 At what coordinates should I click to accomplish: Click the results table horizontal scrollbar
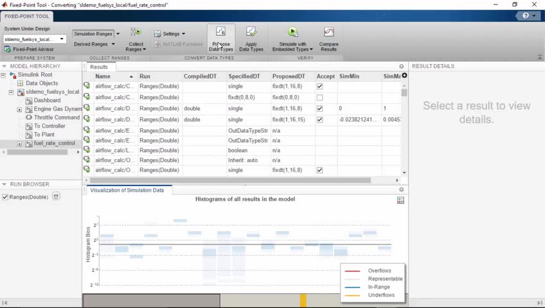coord(230,180)
